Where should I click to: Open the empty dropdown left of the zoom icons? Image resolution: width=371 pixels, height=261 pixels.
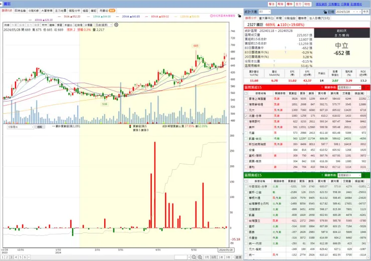click(182, 257)
